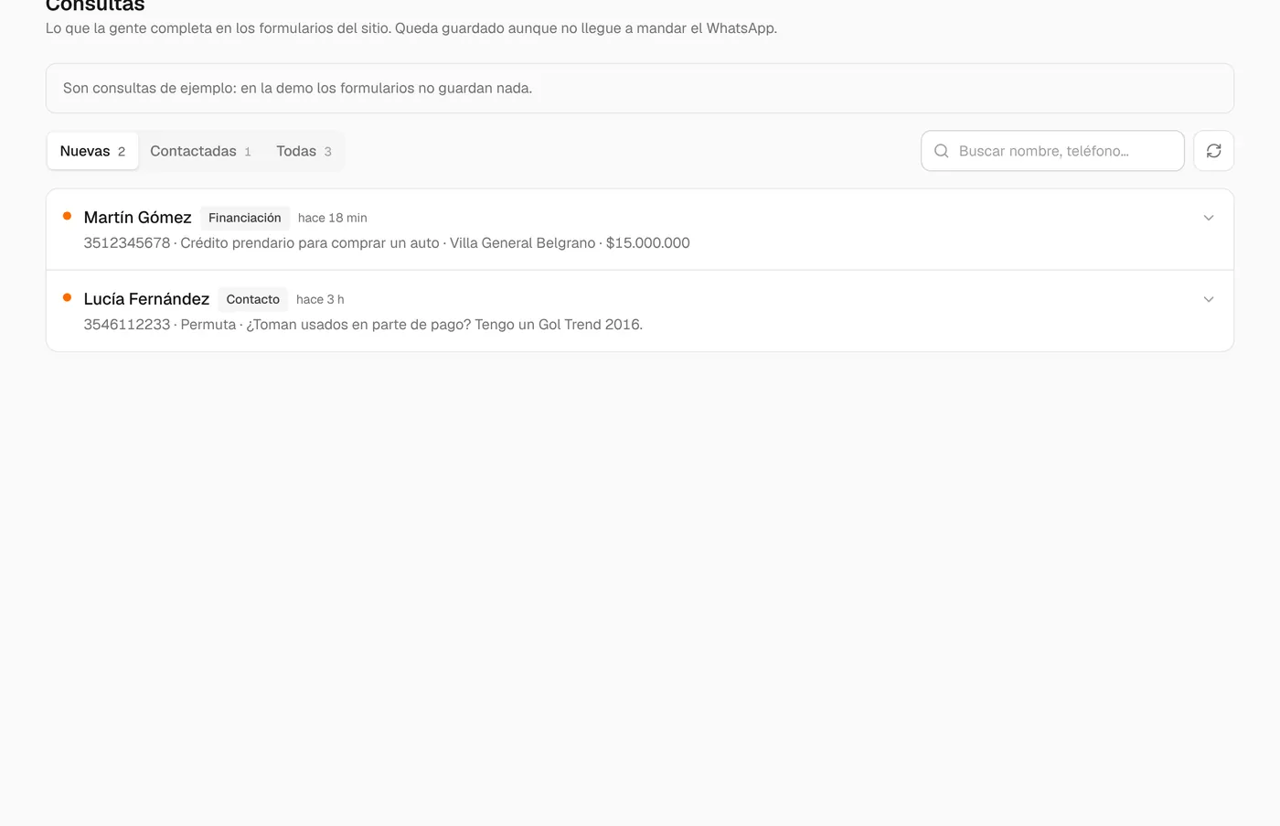Click the orange unread dot beside Martín Gómez
Image resolution: width=1280 pixels, height=826 pixels.
click(x=67, y=216)
